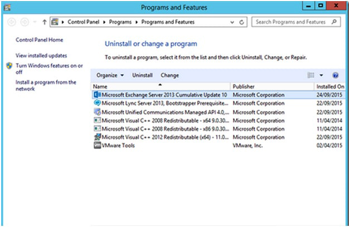The height and width of the screenshot is (227, 350).
Task: Click the Visual C++ 2008 x86 program icon
Action: click(x=97, y=129)
